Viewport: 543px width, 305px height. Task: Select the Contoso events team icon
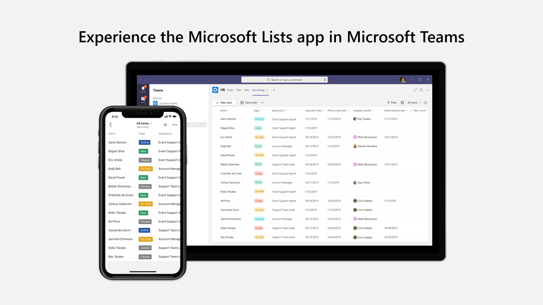[x=155, y=103]
